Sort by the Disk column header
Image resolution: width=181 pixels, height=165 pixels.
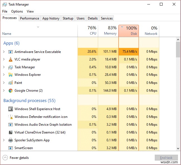[129, 31]
